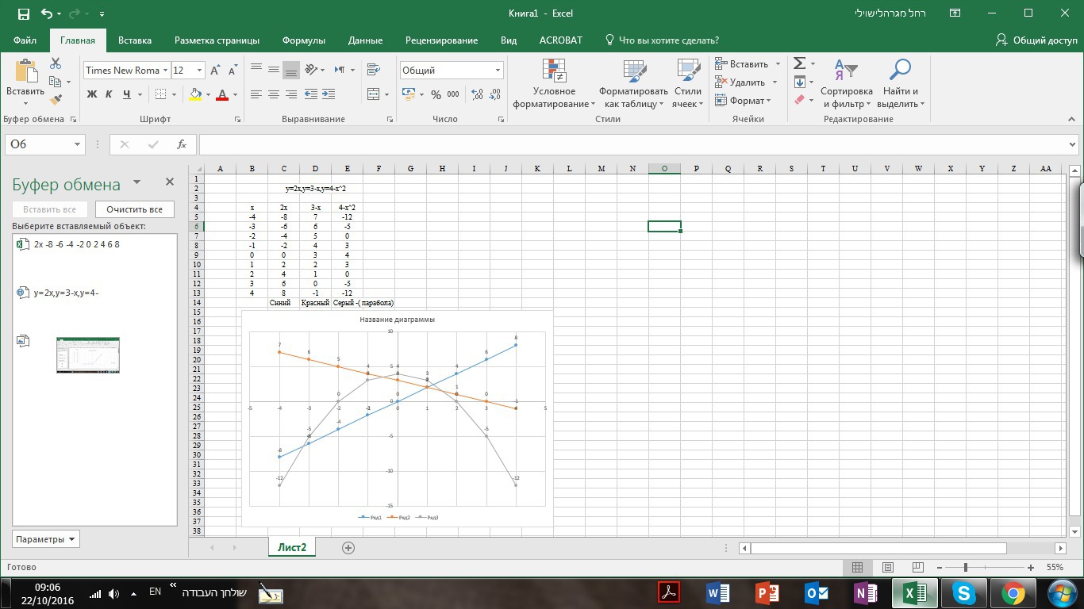Select the Format Painter brush

56,100
